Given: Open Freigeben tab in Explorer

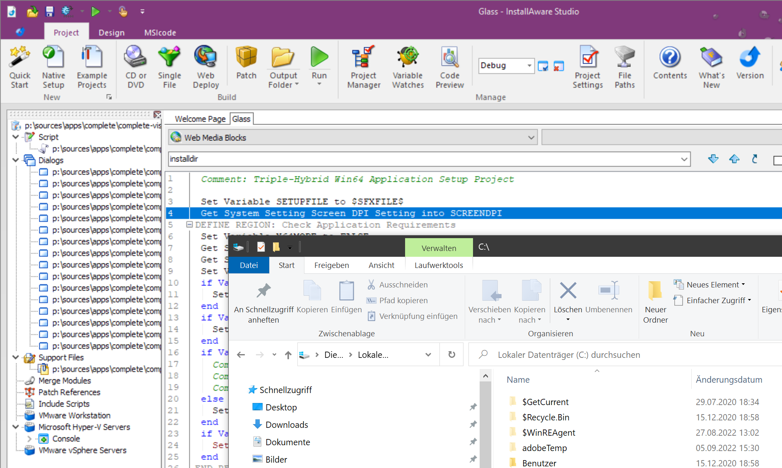Looking at the screenshot, I should coord(331,265).
